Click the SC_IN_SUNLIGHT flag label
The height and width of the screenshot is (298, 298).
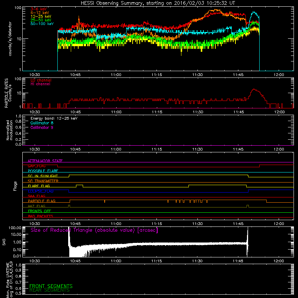pos(43,176)
